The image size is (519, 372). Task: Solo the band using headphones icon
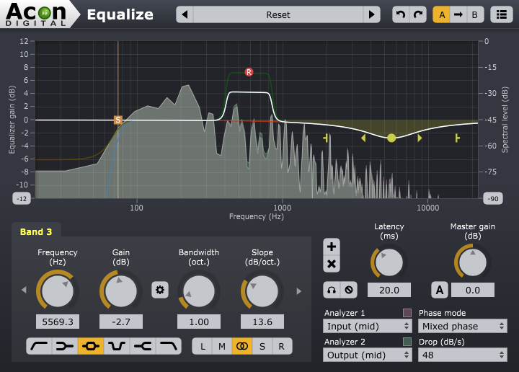click(331, 290)
